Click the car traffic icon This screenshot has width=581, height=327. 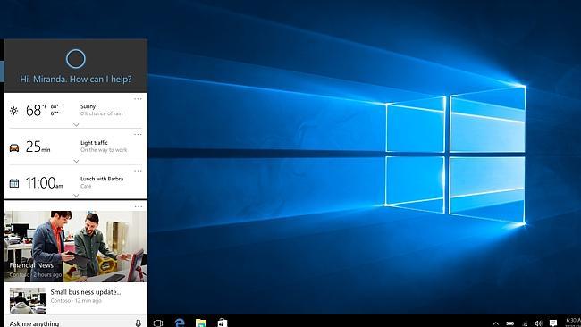point(14,147)
